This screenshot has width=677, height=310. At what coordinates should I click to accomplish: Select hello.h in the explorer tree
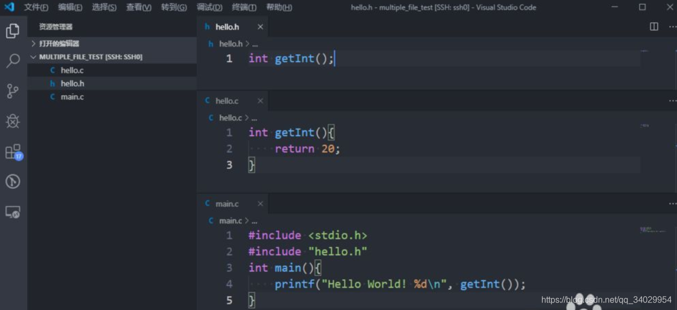112,84
